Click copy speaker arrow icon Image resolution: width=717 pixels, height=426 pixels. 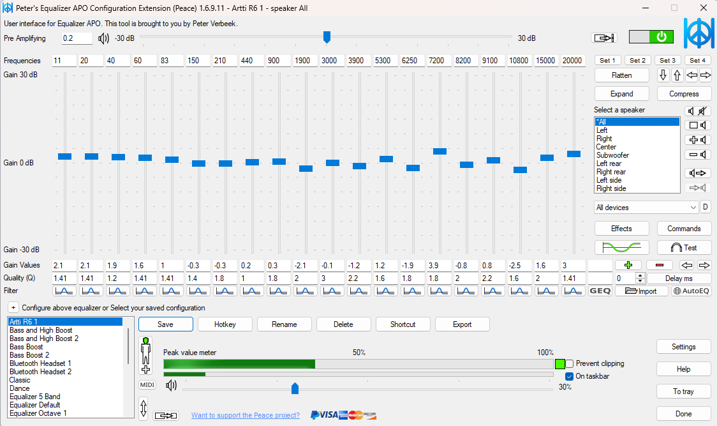(698, 173)
